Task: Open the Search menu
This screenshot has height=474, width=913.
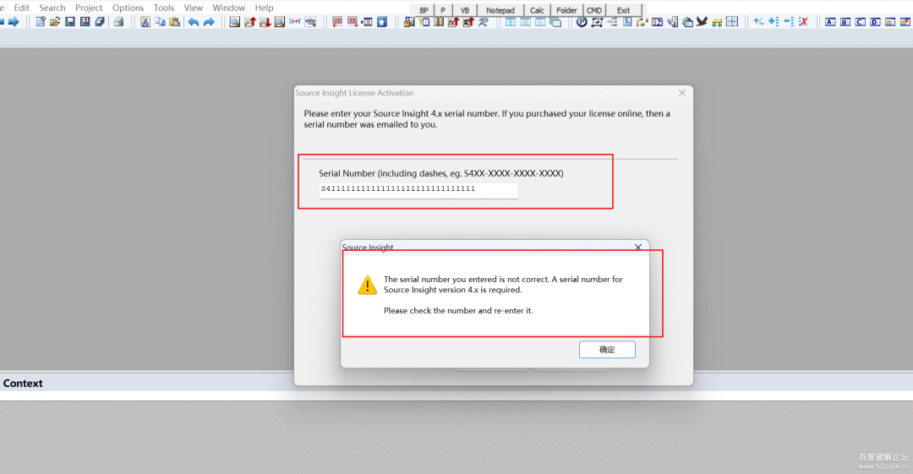Action: tap(52, 8)
